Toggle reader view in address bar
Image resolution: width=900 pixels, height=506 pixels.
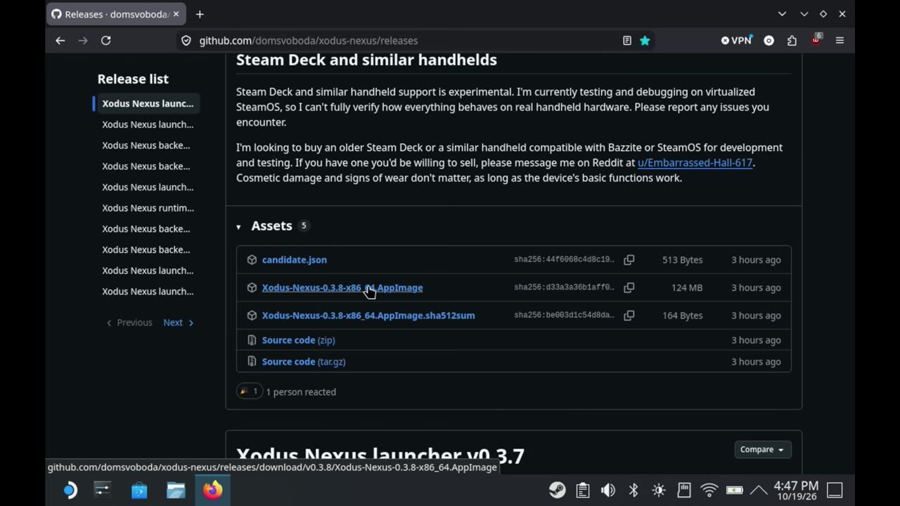click(x=627, y=41)
